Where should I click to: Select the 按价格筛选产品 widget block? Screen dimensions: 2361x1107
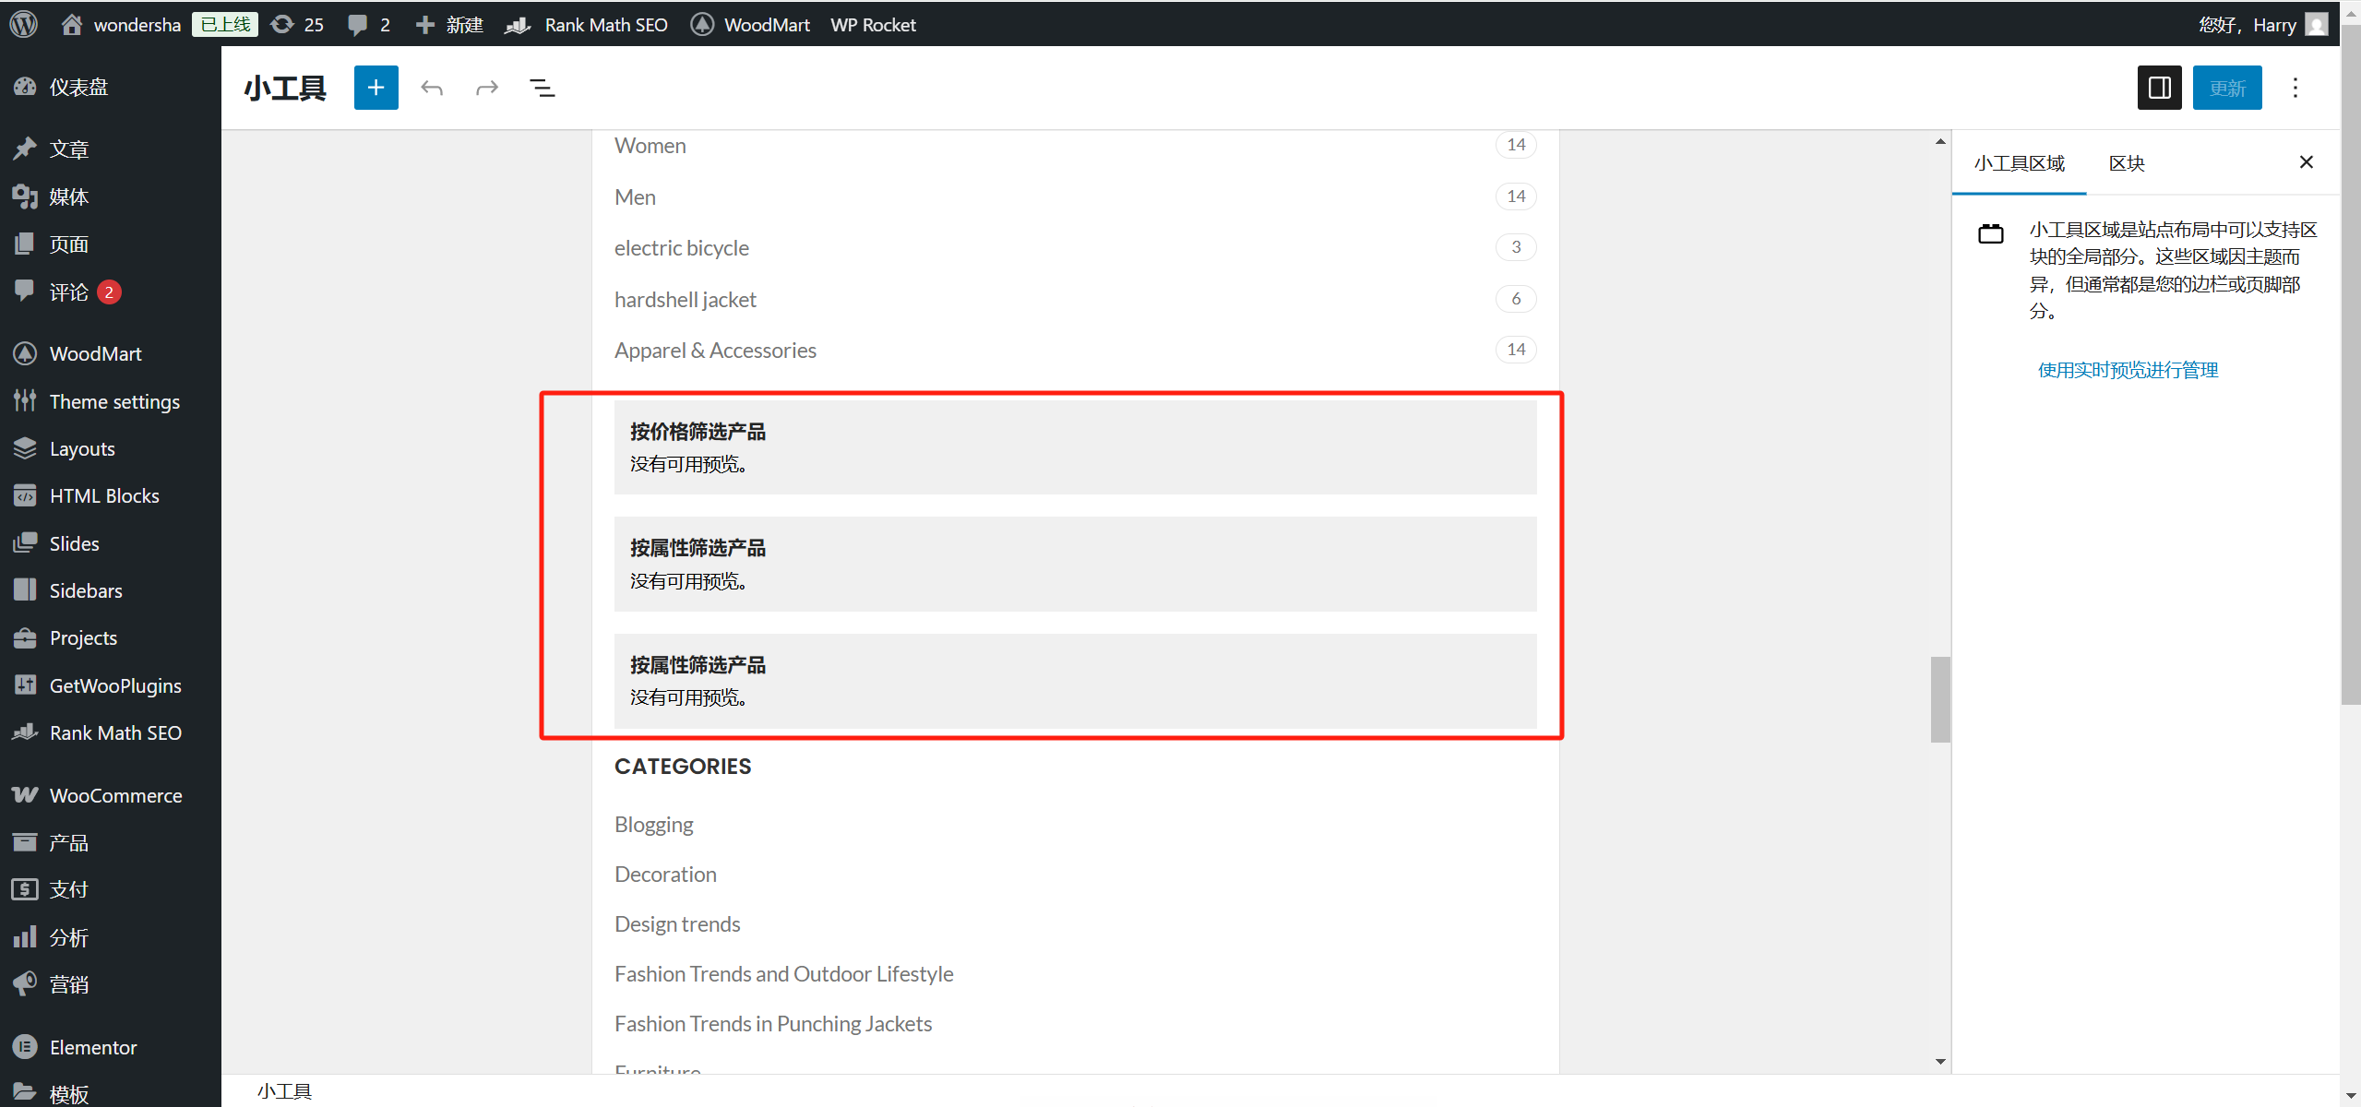click(1073, 446)
